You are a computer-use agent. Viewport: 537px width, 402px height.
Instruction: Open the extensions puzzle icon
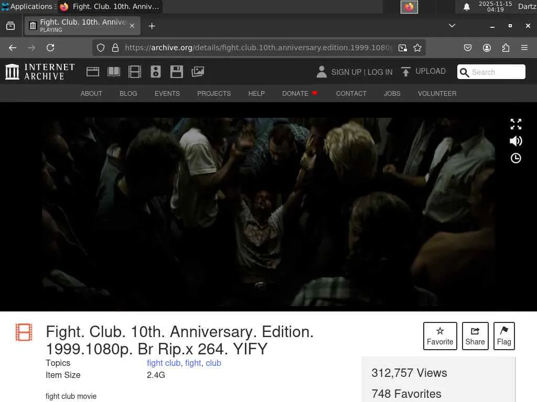click(x=506, y=48)
